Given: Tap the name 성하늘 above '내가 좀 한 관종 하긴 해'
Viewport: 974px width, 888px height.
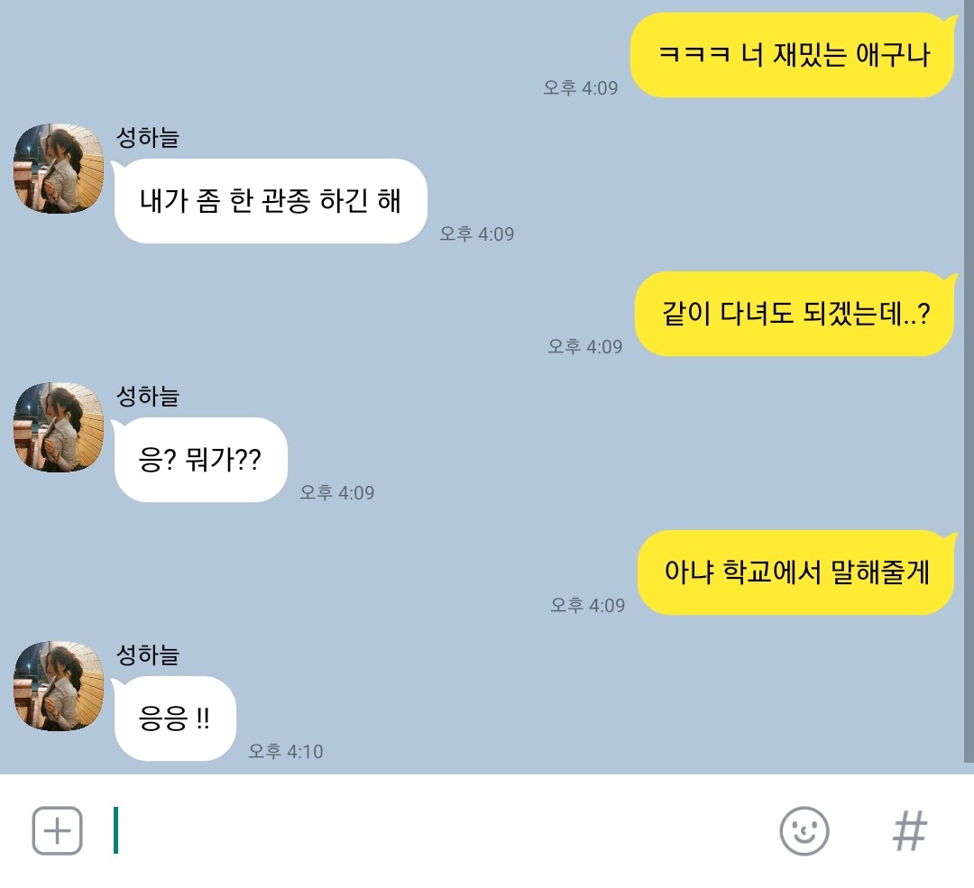Looking at the screenshot, I should tap(148, 137).
